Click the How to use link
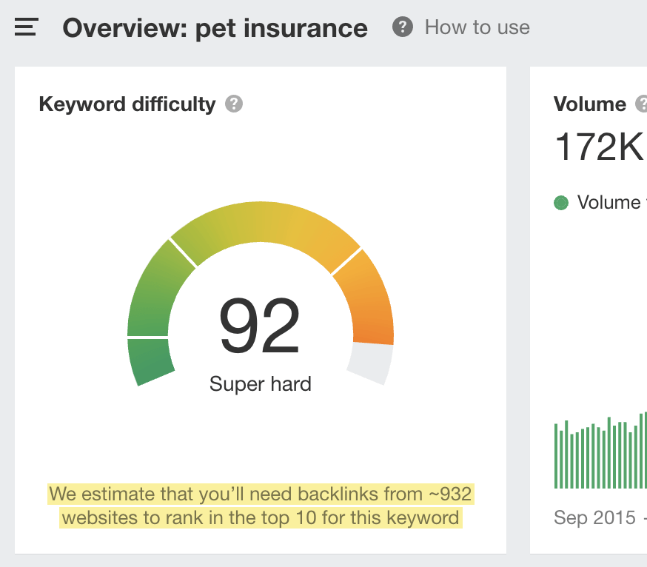This screenshot has height=567, width=647. point(477,27)
